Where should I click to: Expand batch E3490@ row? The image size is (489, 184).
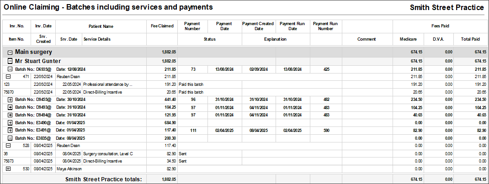[x=10, y=123]
